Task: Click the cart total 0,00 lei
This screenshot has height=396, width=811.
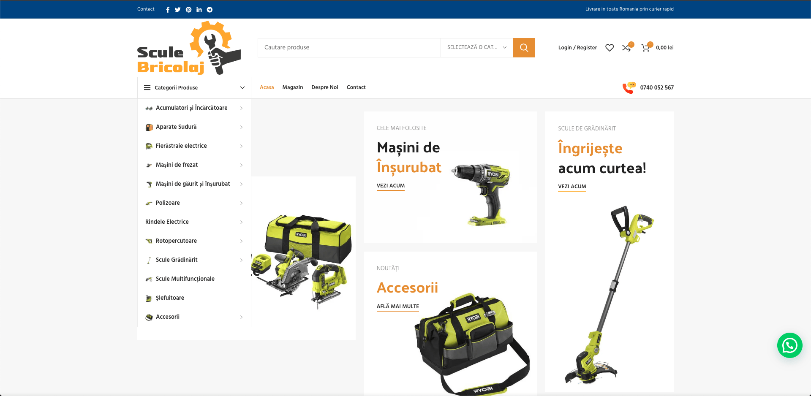Action: (x=665, y=48)
